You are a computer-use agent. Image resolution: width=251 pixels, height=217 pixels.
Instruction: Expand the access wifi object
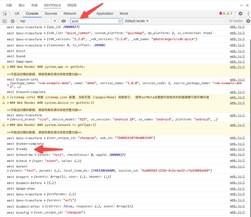click(45, 200)
